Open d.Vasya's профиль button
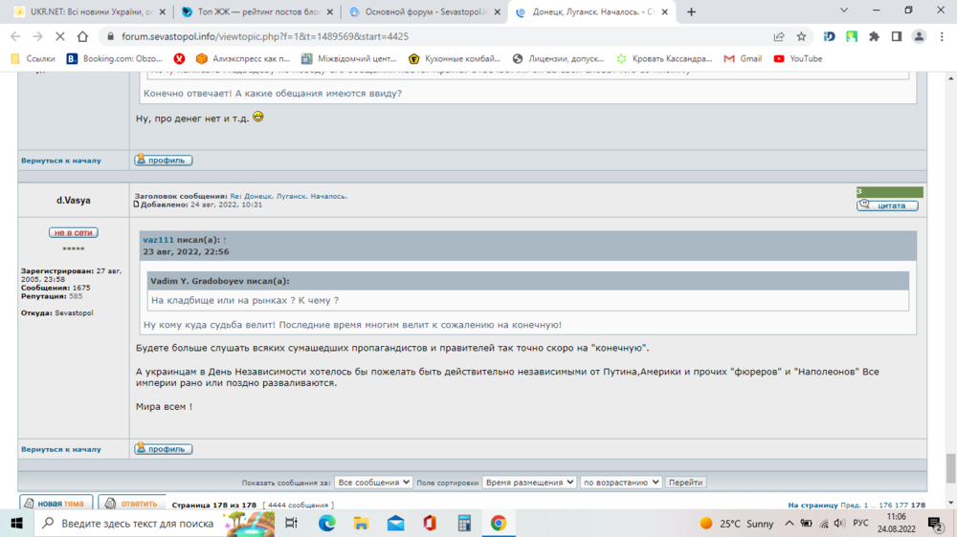957x537 pixels. [x=164, y=449]
